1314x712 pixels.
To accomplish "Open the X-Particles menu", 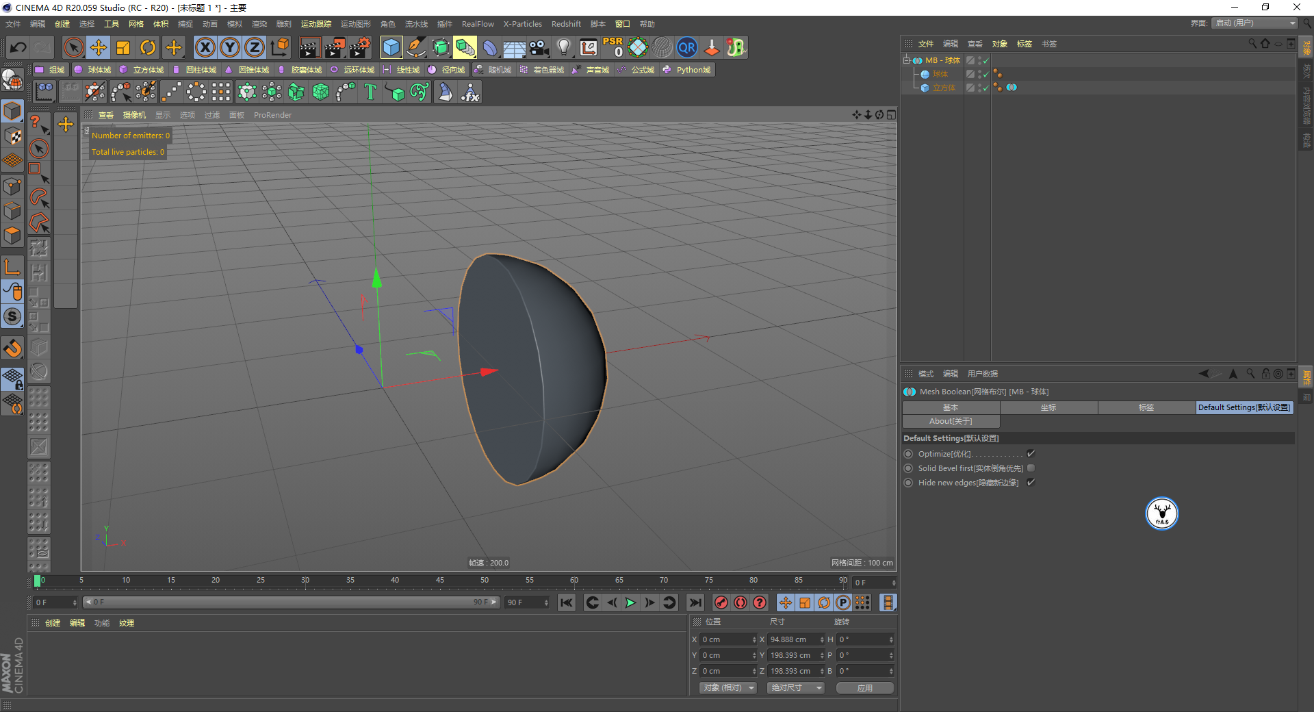I will click(x=523, y=24).
